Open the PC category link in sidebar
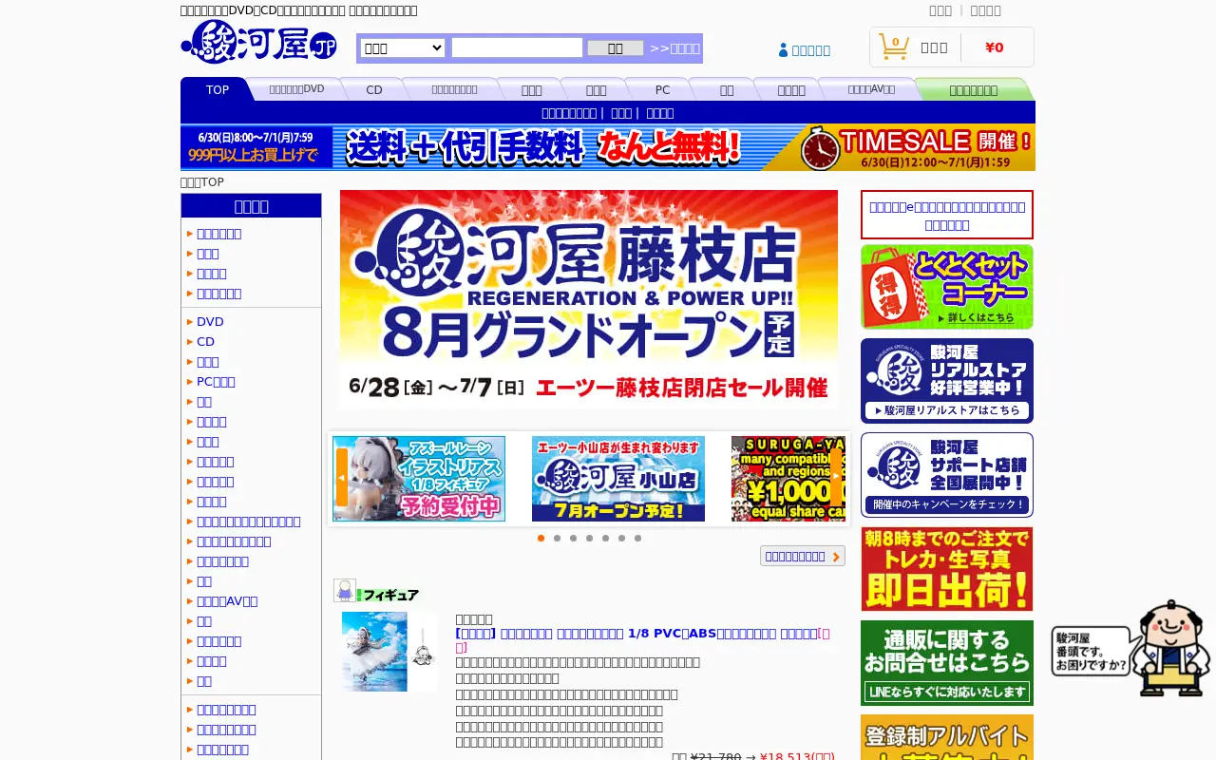The height and width of the screenshot is (760, 1216). coord(216,382)
